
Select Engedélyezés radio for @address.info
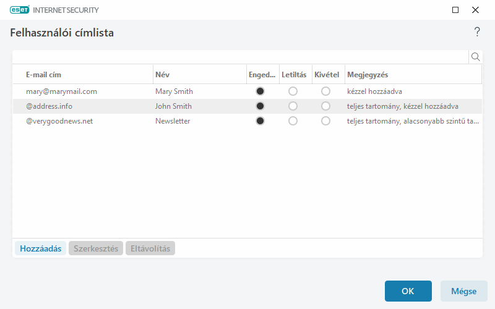click(260, 106)
